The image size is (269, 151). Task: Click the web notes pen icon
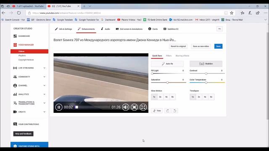[x=250, y=13]
